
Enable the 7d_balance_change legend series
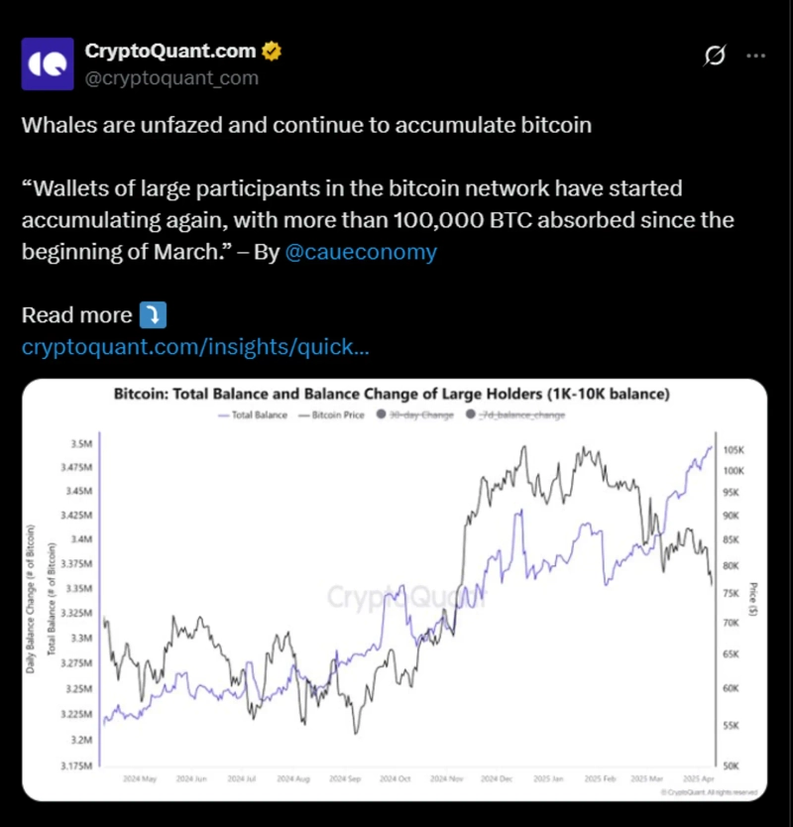click(523, 415)
